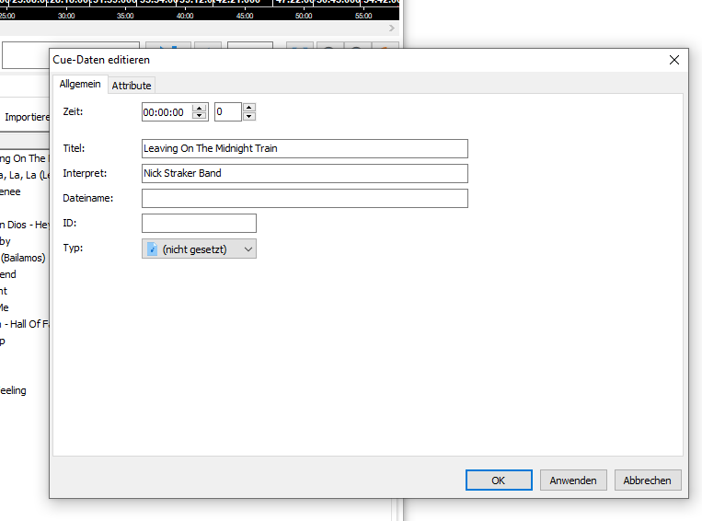The height and width of the screenshot is (521, 702).
Task: Click into the Titel text field
Action: (304, 149)
